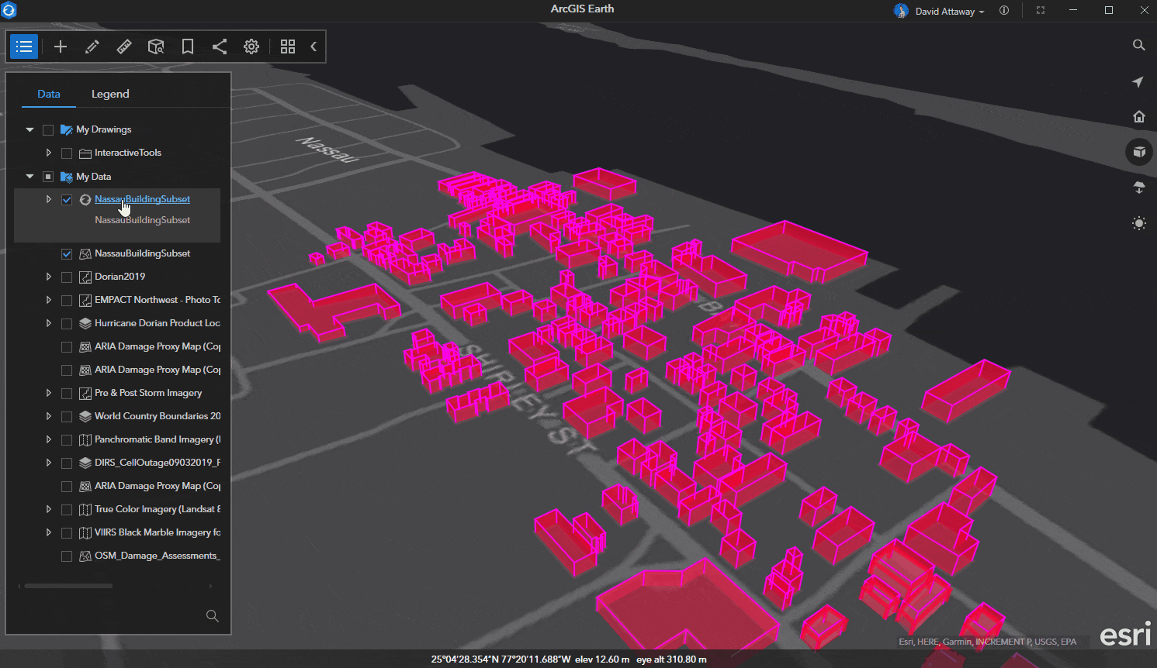Click the World Country Boundaries layer icon
This screenshot has height=668, width=1157.
pos(85,416)
